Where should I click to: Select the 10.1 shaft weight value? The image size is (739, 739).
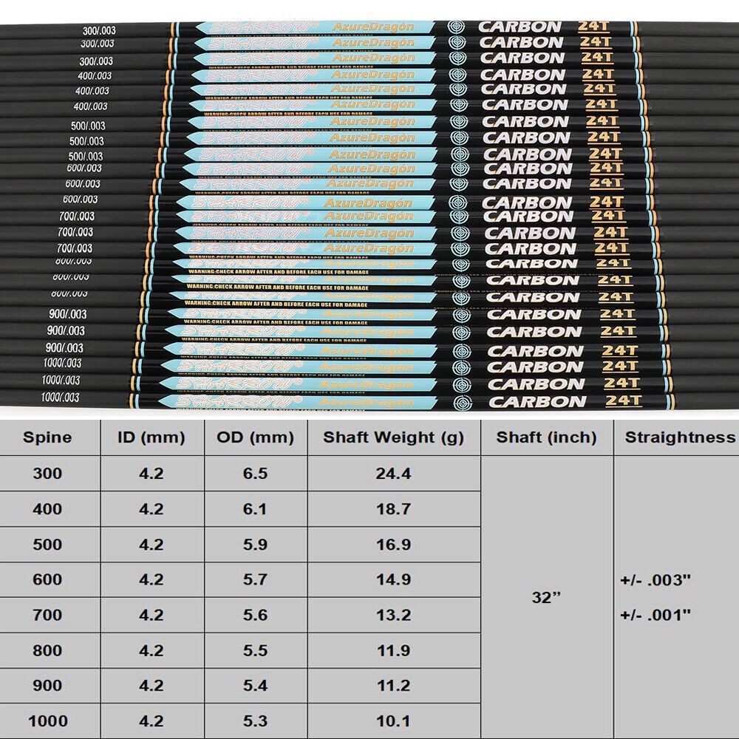[393, 721]
